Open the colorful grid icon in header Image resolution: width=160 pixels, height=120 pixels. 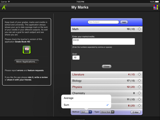[156, 7]
